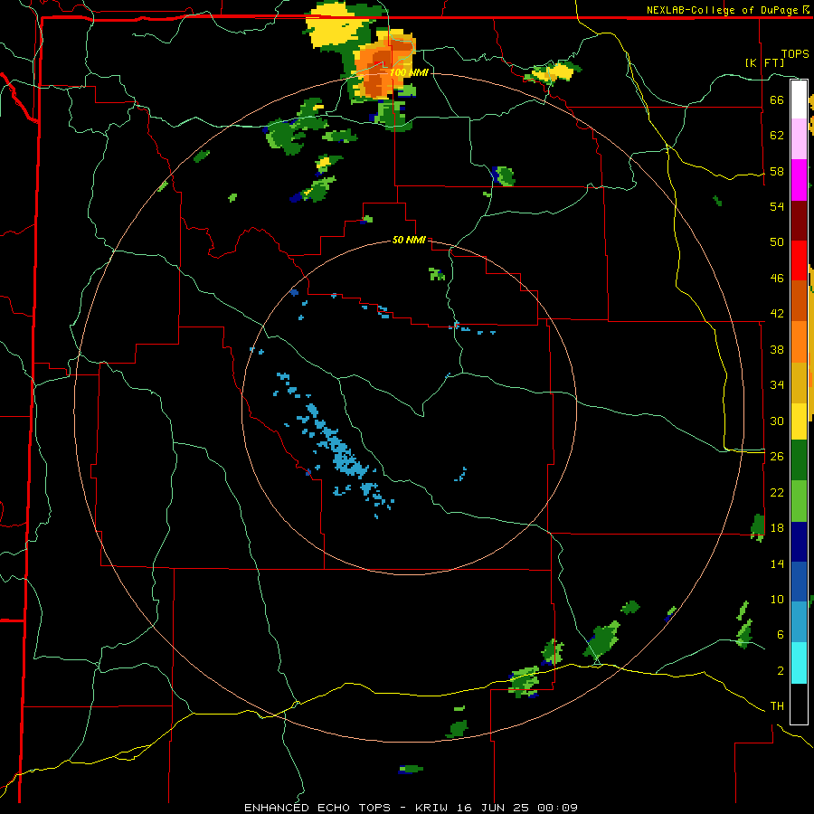Select the "30" scale value
Viewport: 814px width, 814px height.
(777, 421)
